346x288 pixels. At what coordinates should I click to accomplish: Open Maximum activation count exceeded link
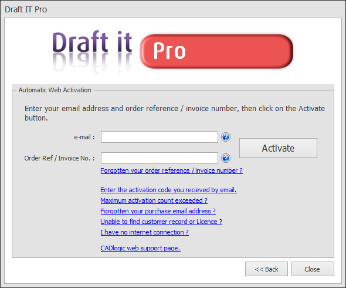pyautogui.click(x=154, y=200)
